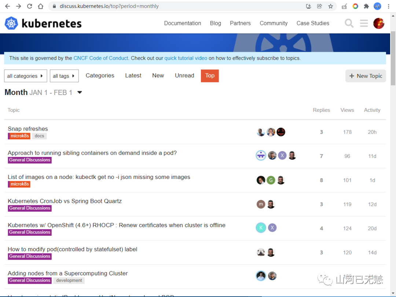396x297 pixels.
Task: Switch to the Latest tab
Action: (x=133, y=76)
